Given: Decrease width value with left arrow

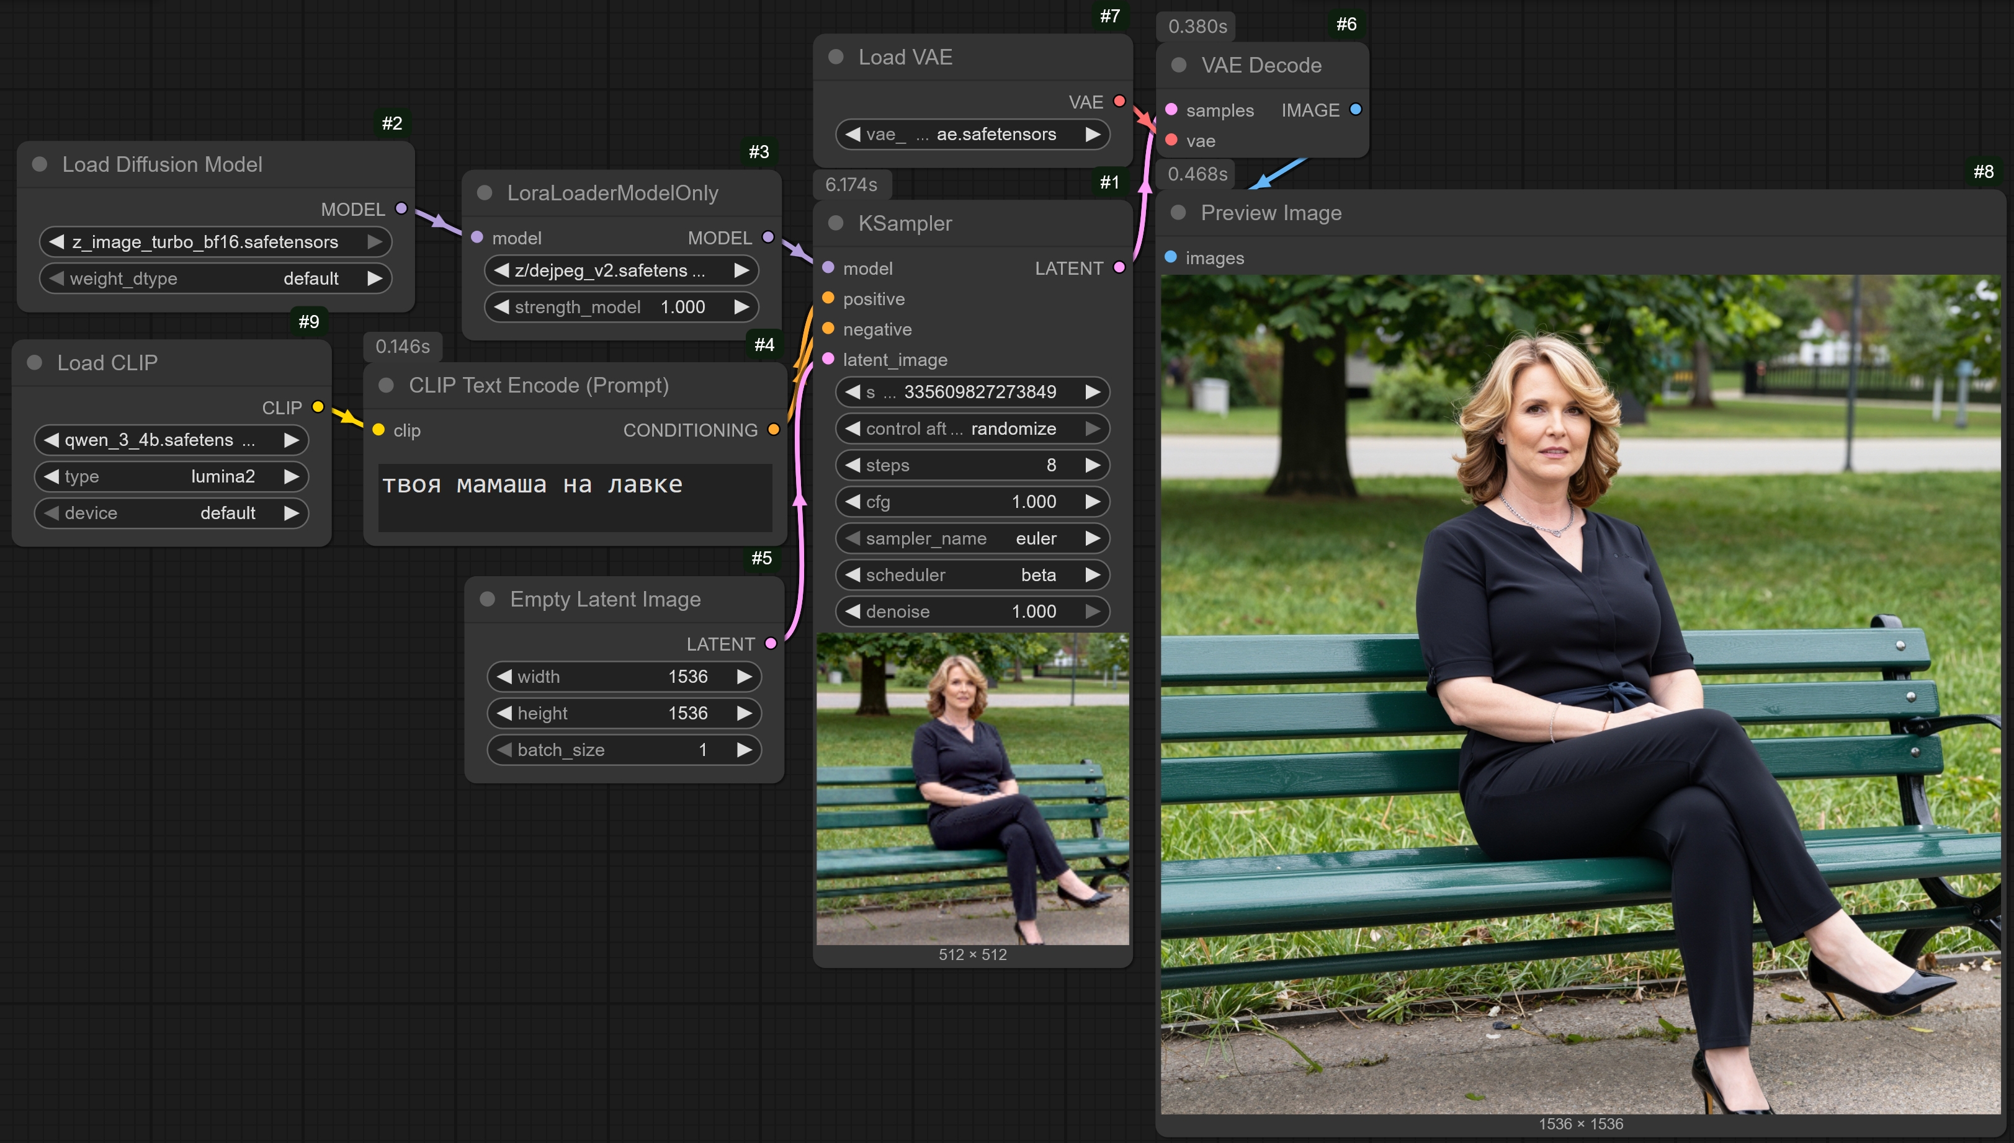Looking at the screenshot, I should point(504,677).
